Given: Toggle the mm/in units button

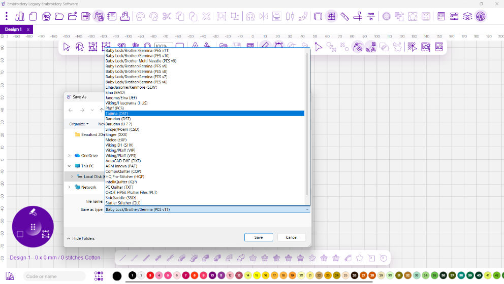Looking at the screenshot, I should point(371,16).
